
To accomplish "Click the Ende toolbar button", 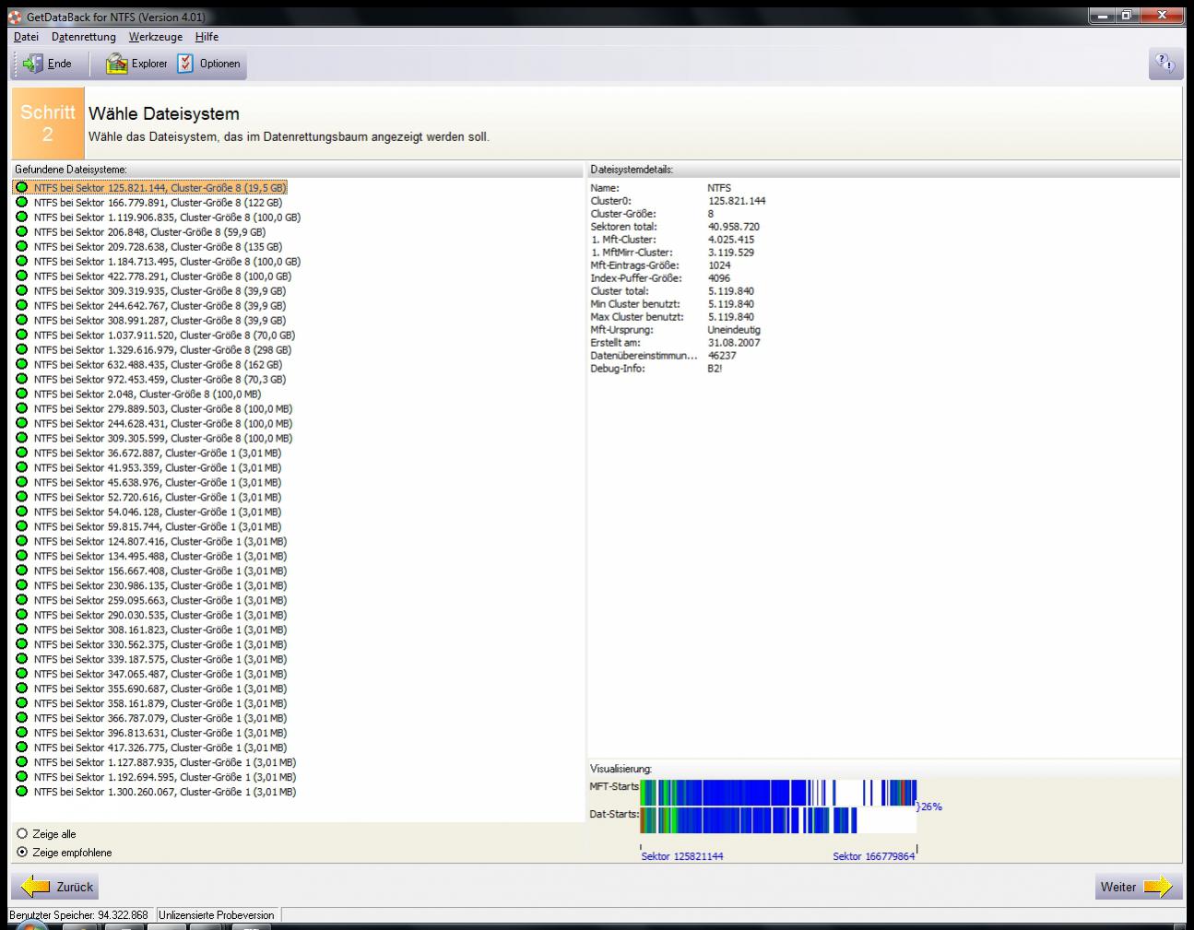I will pos(47,64).
